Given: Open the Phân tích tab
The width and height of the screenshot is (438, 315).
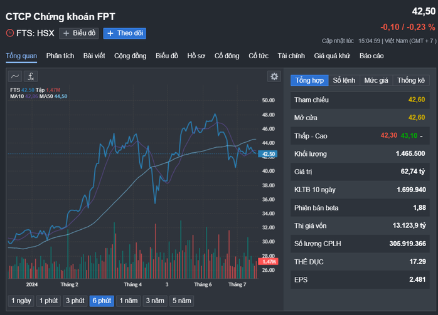Looking at the screenshot, I should 60,56.
